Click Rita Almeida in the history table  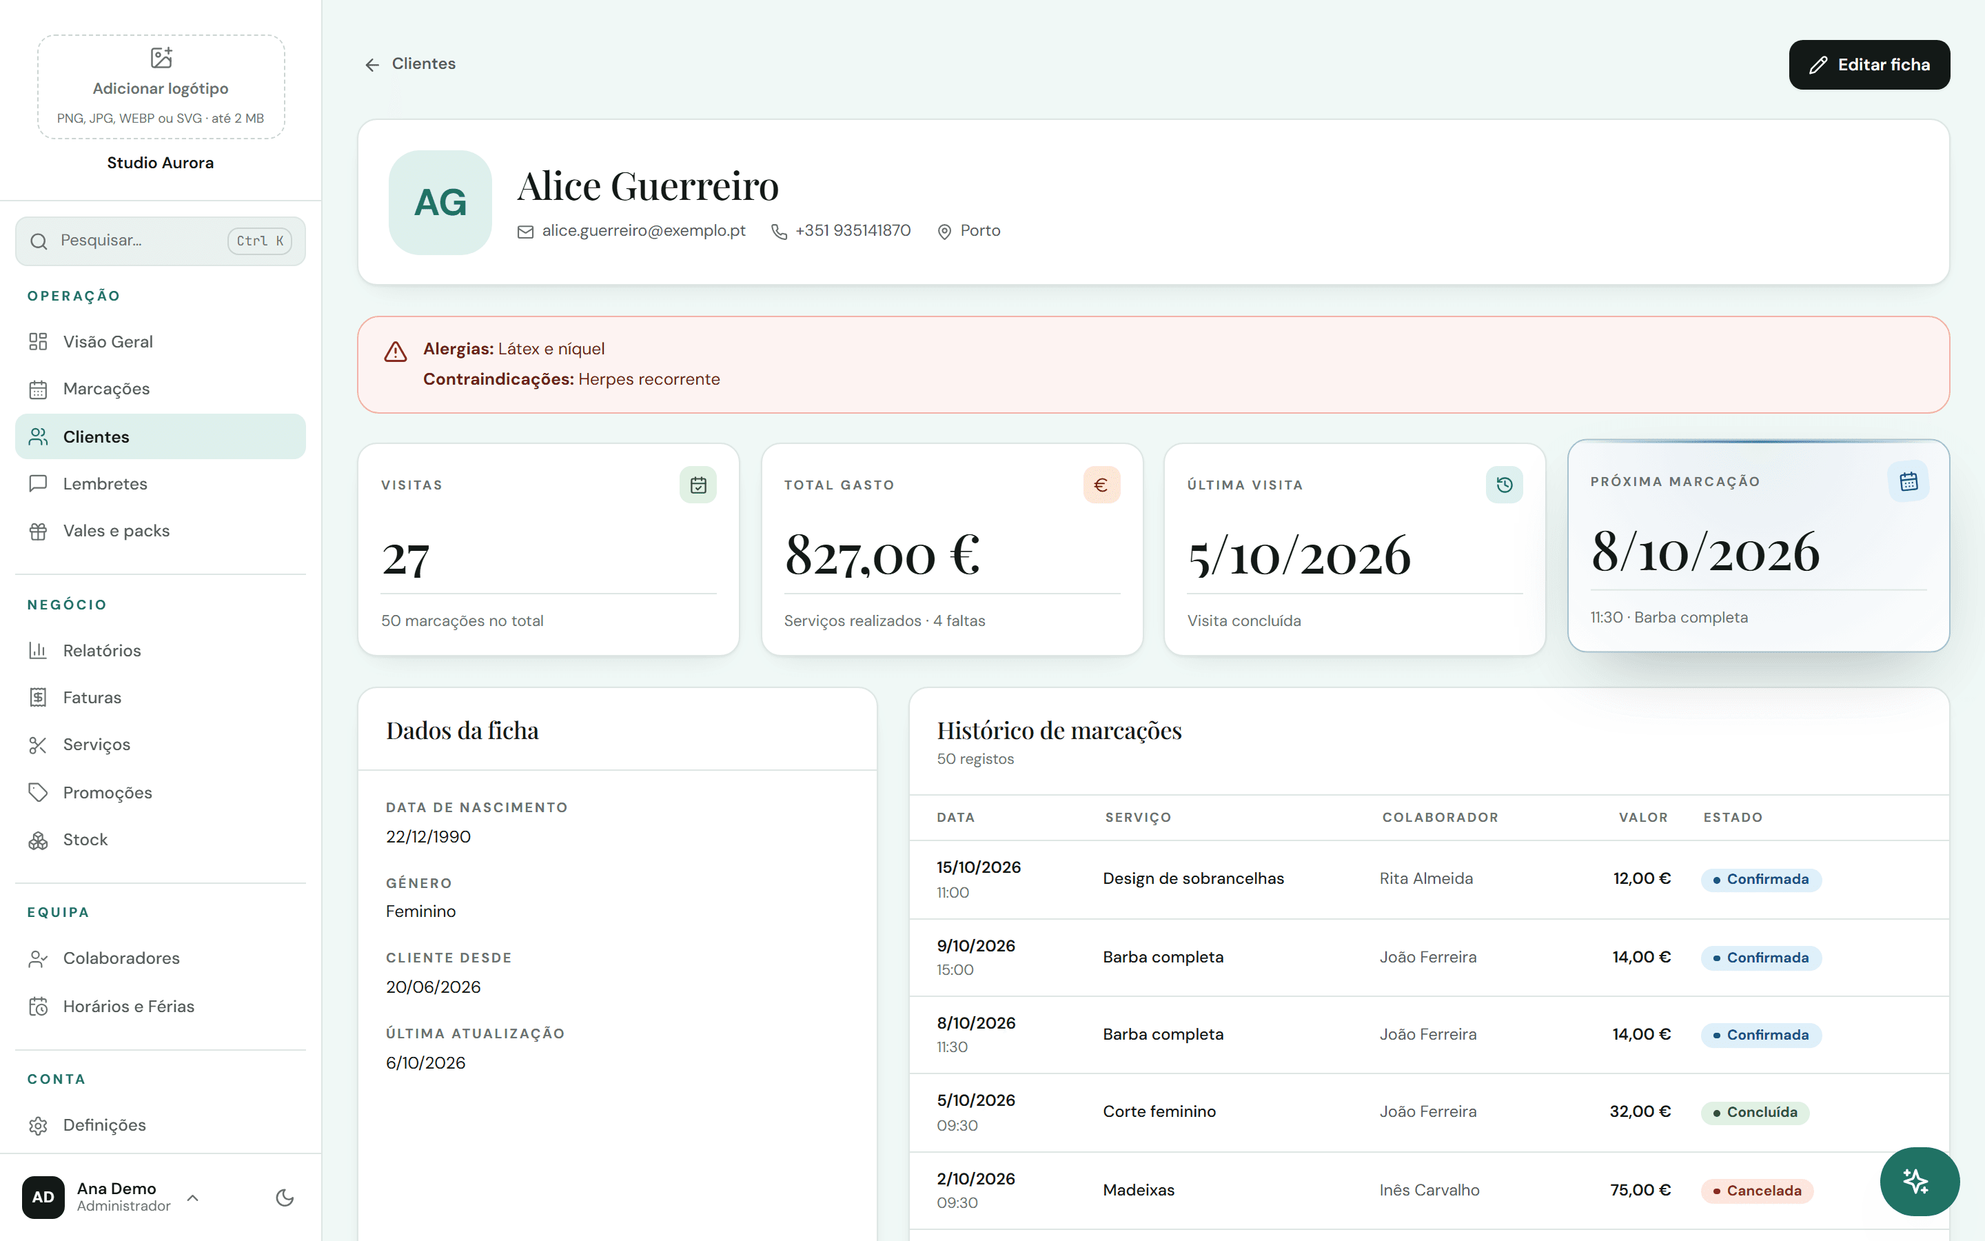[x=1427, y=878]
